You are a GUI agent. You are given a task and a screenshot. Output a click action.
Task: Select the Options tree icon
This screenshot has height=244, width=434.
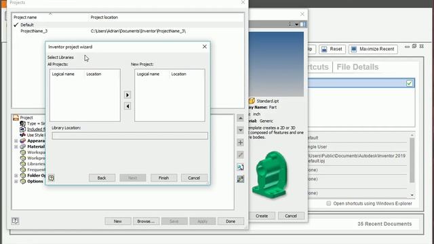[22, 181]
